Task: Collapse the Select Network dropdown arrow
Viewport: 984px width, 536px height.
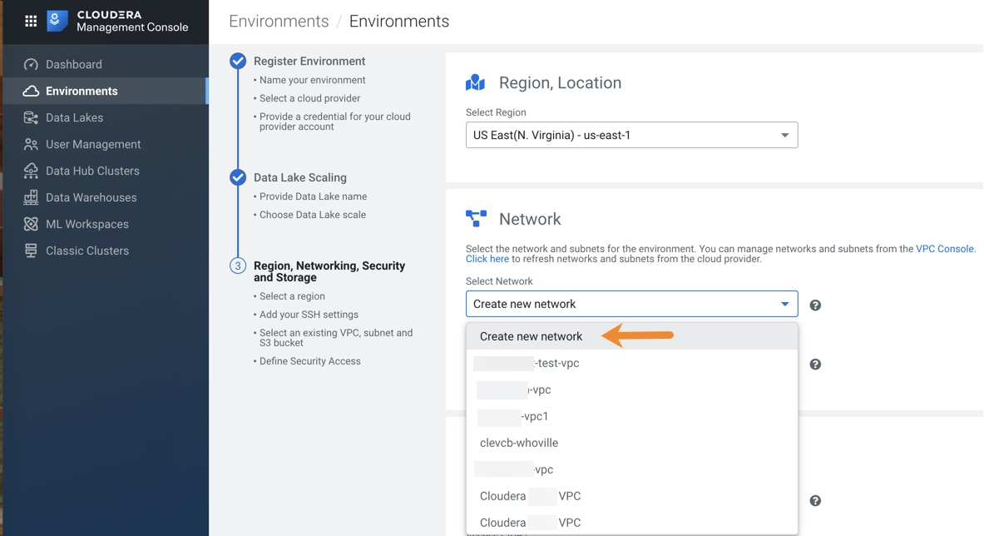Action: (x=784, y=304)
